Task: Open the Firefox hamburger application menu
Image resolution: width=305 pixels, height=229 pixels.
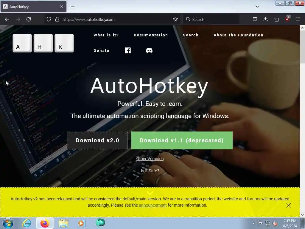Action: pyautogui.click(x=298, y=19)
